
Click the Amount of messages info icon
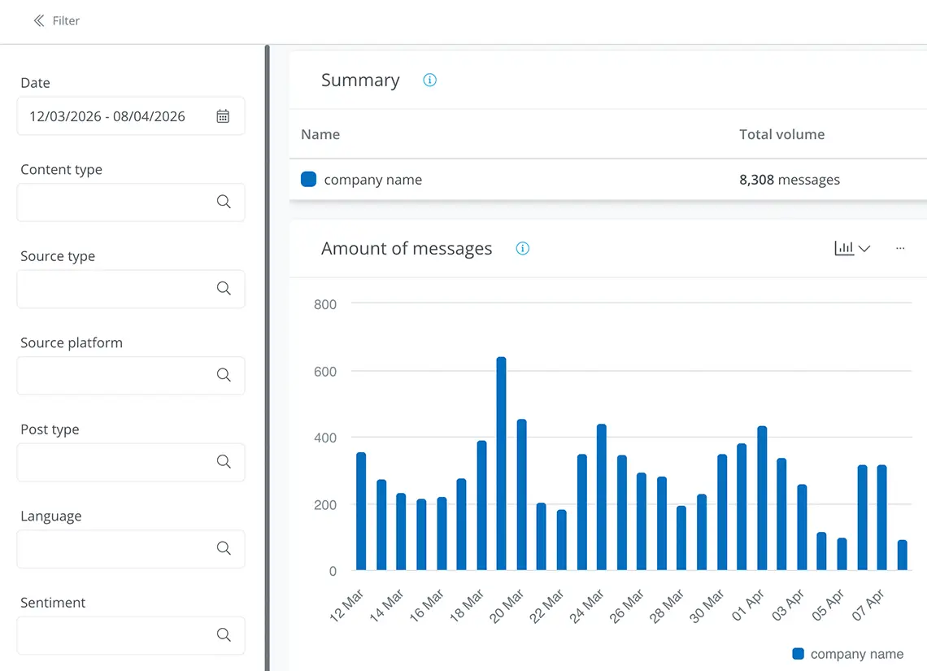click(x=523, y=249)
